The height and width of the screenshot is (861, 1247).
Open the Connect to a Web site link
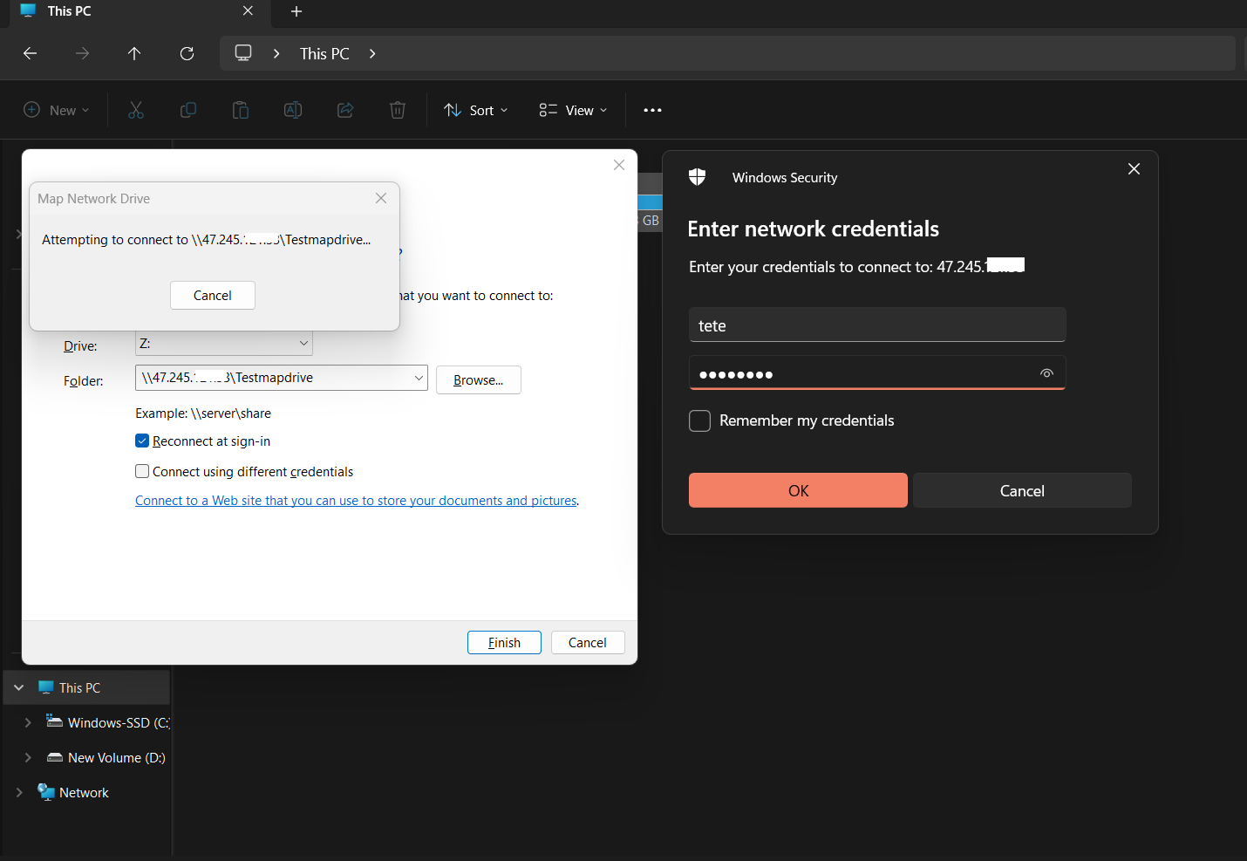(x=357, y=501)
